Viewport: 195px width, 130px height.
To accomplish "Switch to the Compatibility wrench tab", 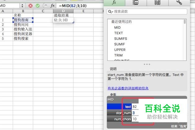I will (179, 2).
